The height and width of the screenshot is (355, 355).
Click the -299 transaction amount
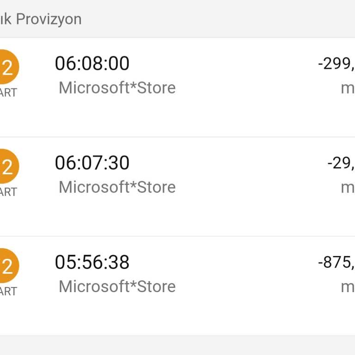tap(336, 64)
